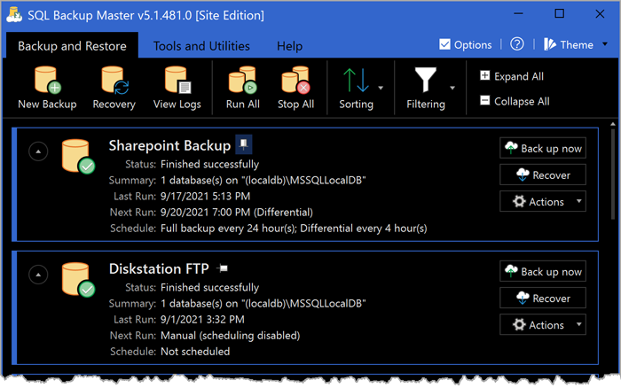The width and height of the screenshot is (621, 388).
Task: Click Back up now for Diskstation FTP
Action: coord(543,271)
